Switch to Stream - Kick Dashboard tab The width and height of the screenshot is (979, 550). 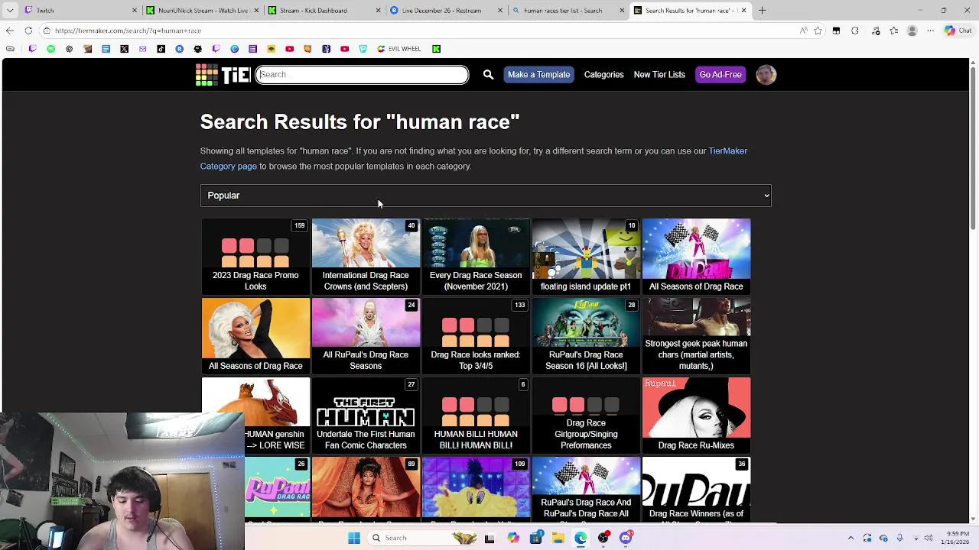(x=325, y=11)
